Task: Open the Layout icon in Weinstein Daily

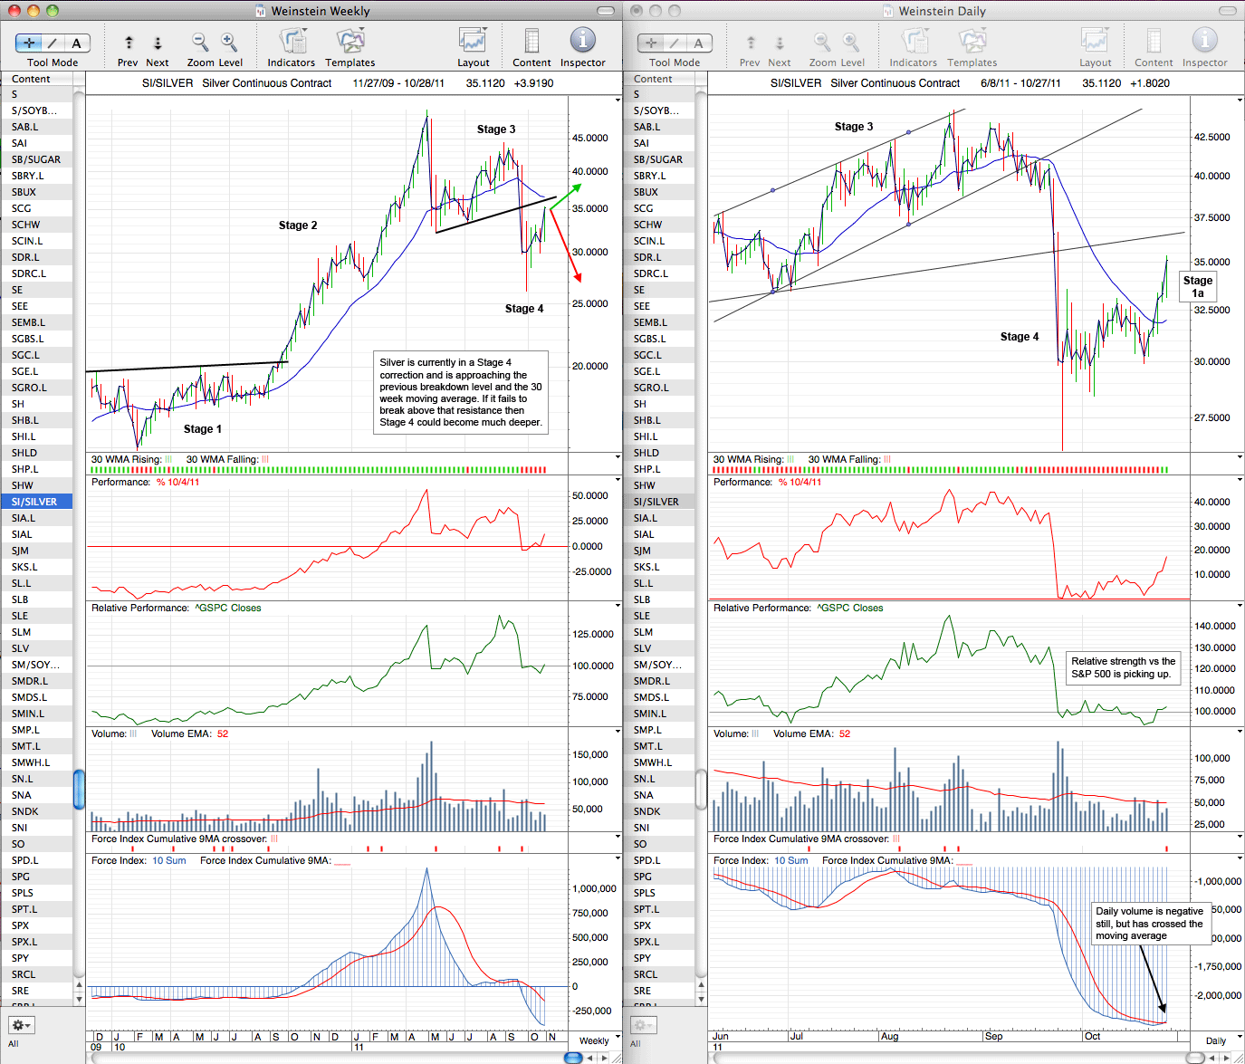Action: click(x=1095, y=41)
